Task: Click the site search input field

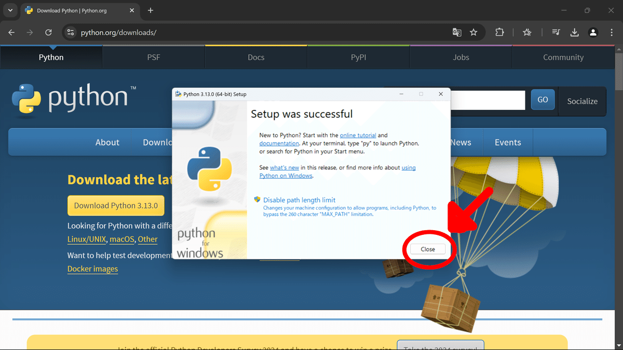Action: click(487, 100)
